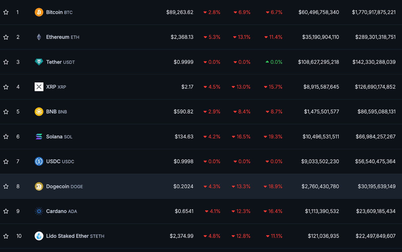Image resolution: width=402 pixels, height=252 pixels.
Task: Click Ethereum market cap $289,301,318,751
Action: pos(375,37)
